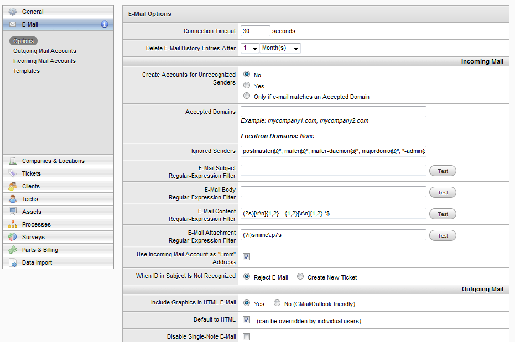Image resolution: width=515 pixels, height=342 pixels.
Task: Click the Parts & Billing money icon
Action: coord(13,250)
